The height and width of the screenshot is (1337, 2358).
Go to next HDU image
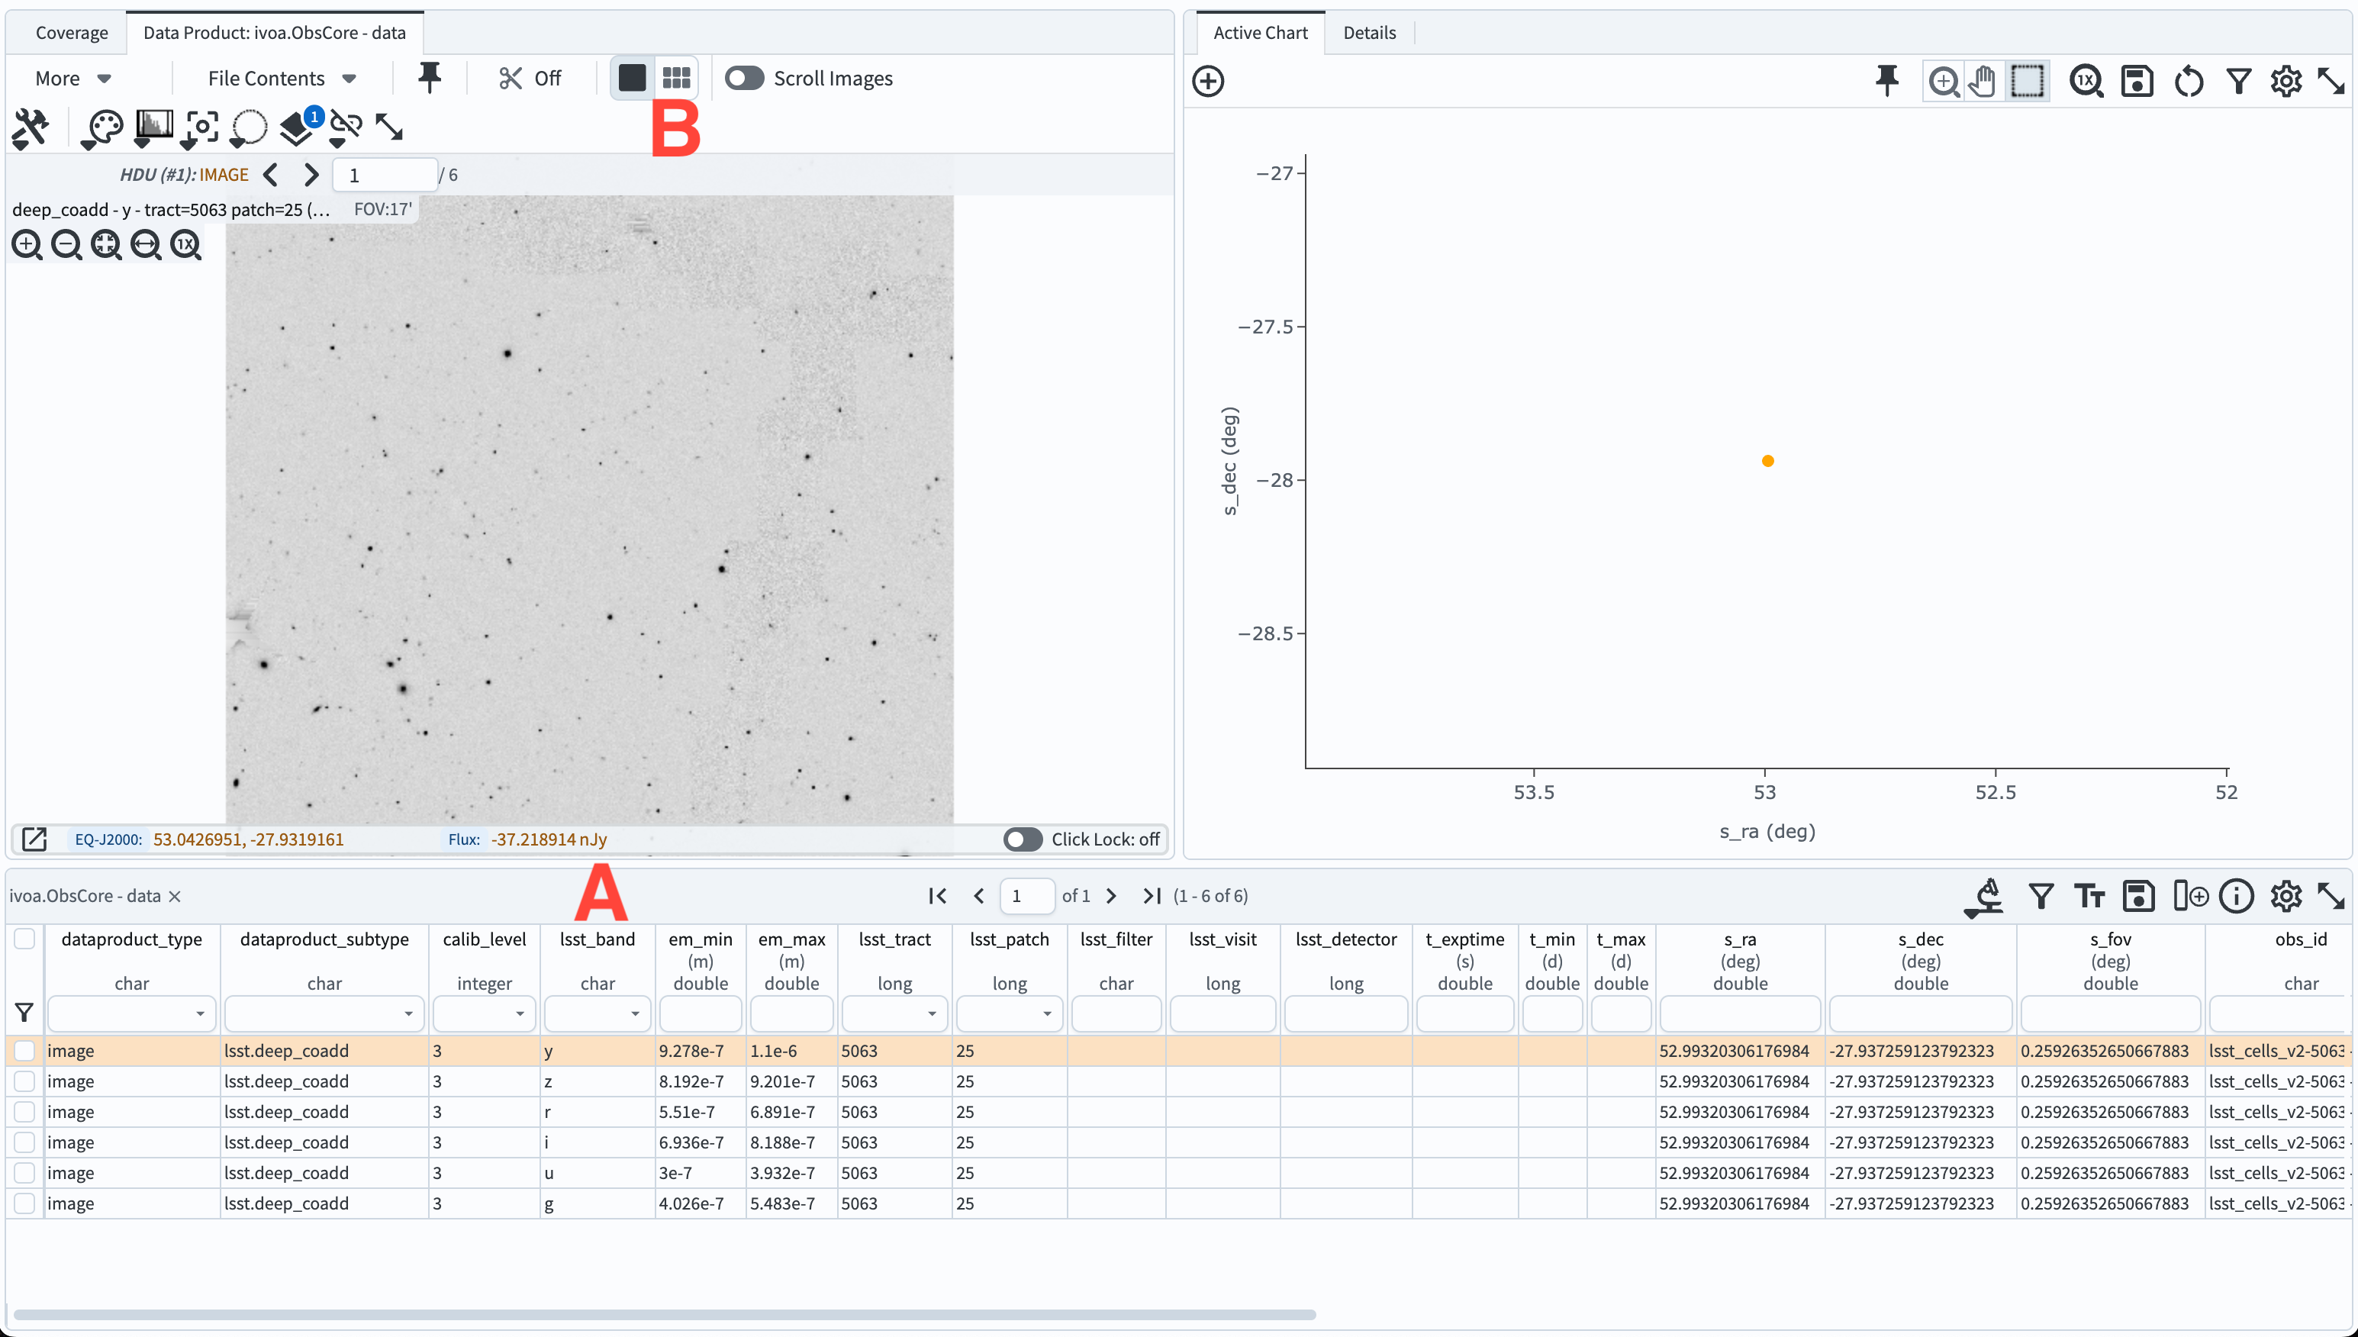(311, 175)
